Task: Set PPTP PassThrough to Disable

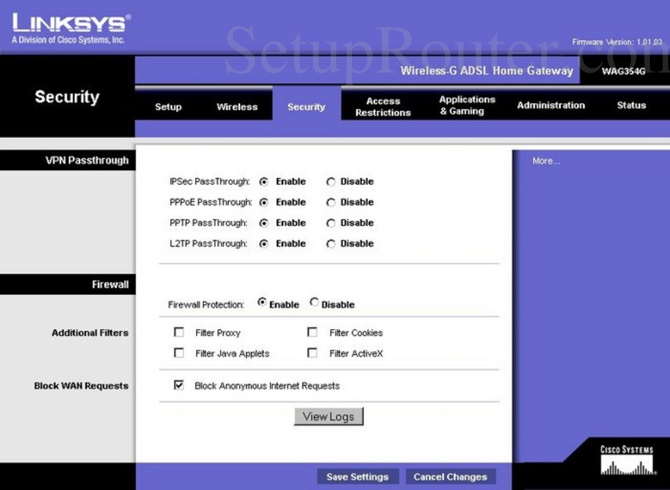Action: 331,223
